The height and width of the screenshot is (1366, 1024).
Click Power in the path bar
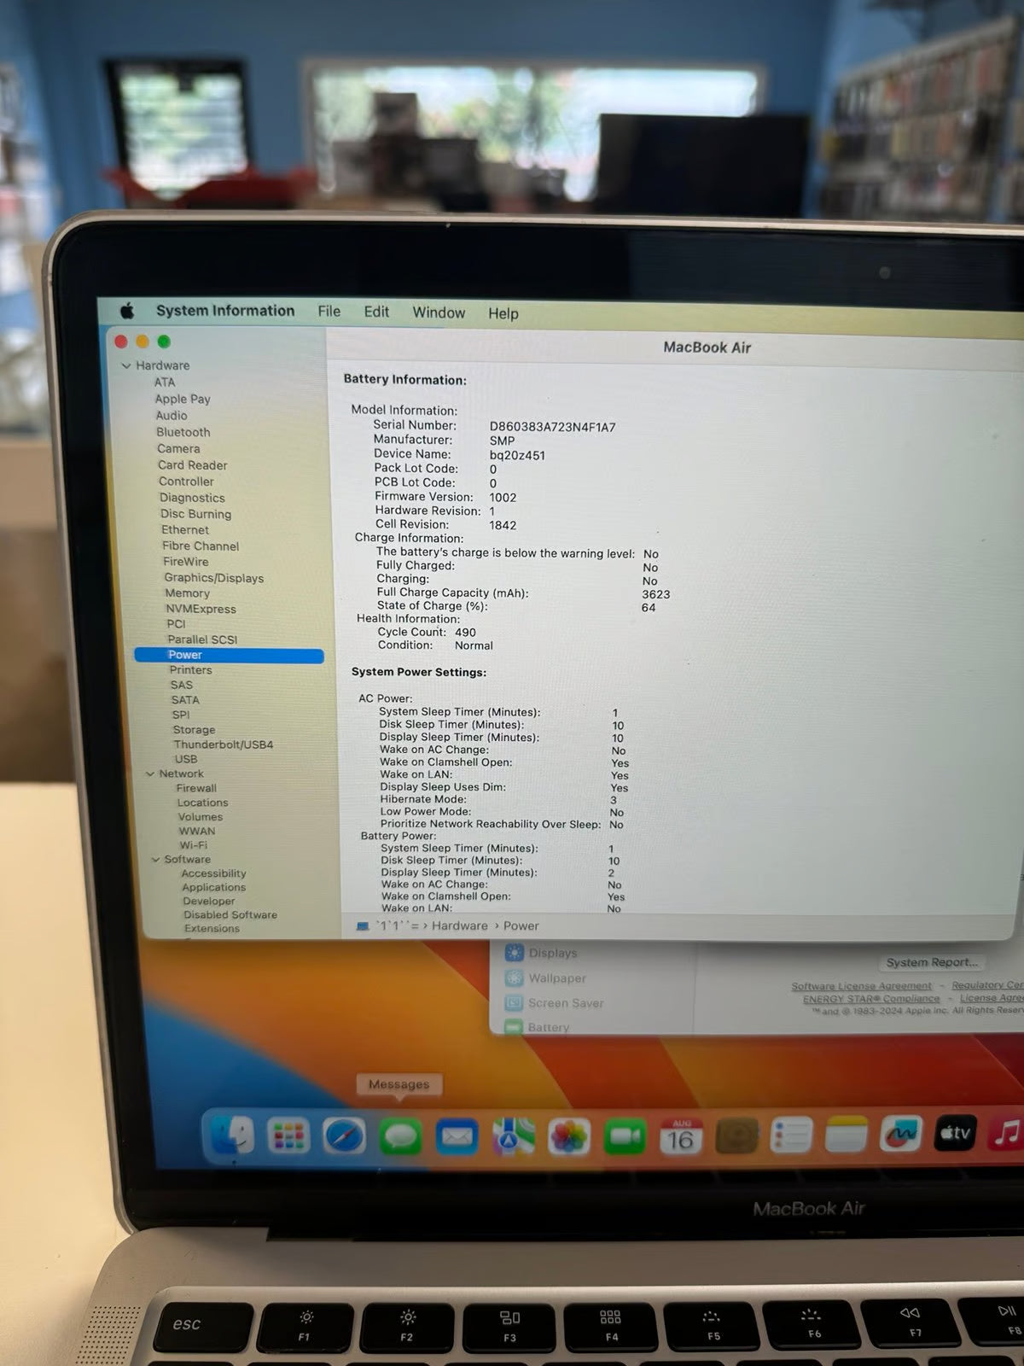(521, 925)
